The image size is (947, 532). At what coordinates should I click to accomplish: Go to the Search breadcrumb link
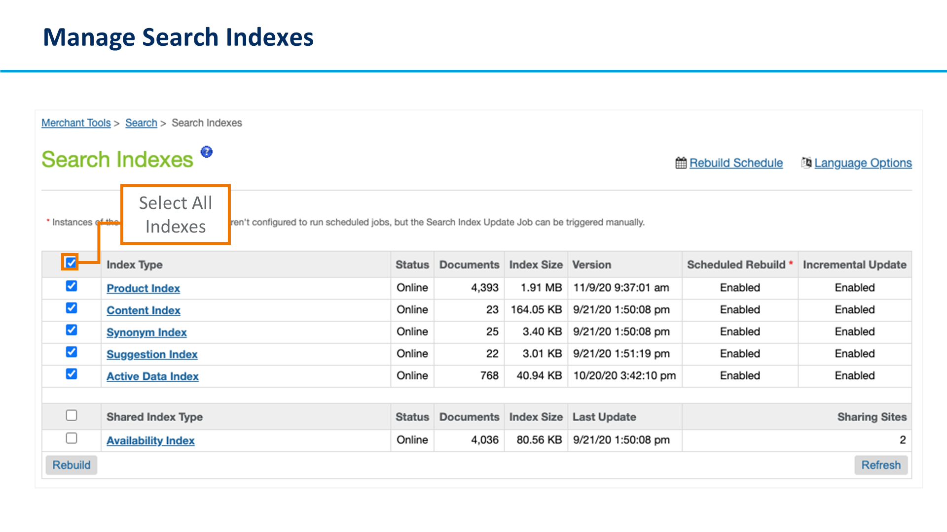point(141,123)
